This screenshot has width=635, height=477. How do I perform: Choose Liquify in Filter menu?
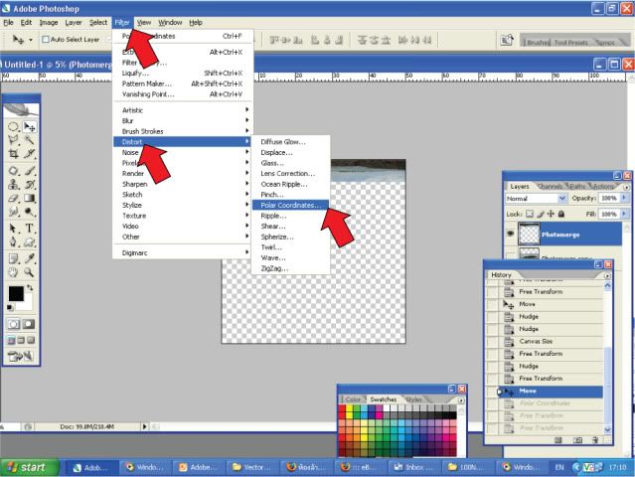pyautogui.click(x=182, y=74)
